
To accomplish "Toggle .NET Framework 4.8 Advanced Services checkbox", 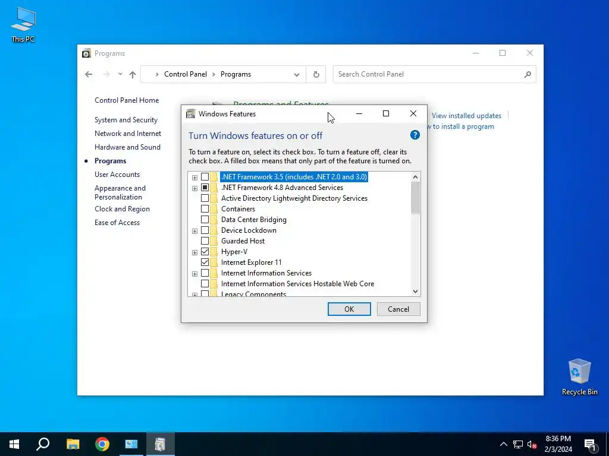I will 205,187.
